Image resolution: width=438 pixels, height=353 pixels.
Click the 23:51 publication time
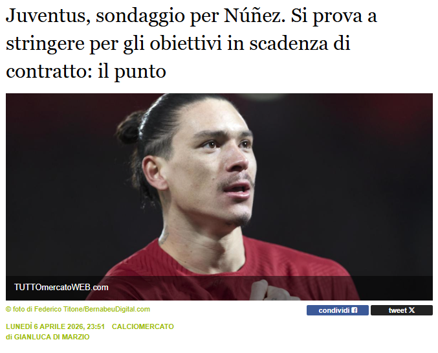[x=96, y=326]
